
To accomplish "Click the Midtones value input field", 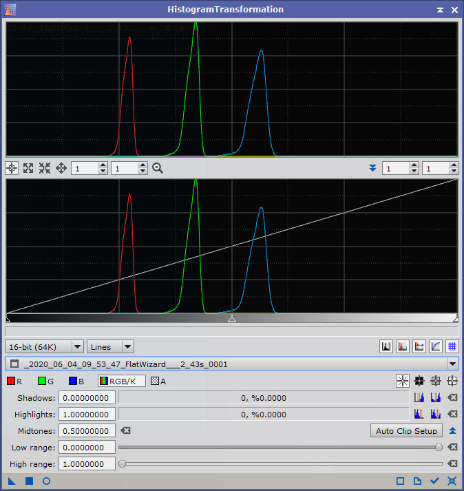I will (x=87, y=431).
